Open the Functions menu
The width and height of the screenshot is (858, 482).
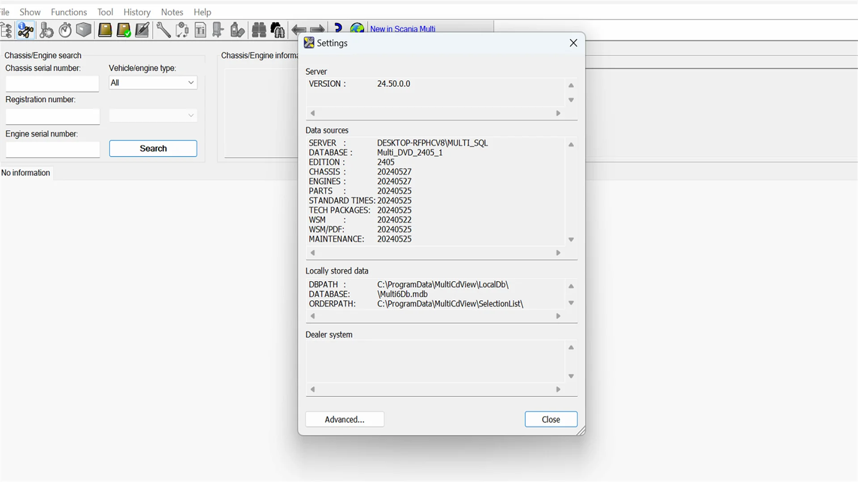[69, 12]
